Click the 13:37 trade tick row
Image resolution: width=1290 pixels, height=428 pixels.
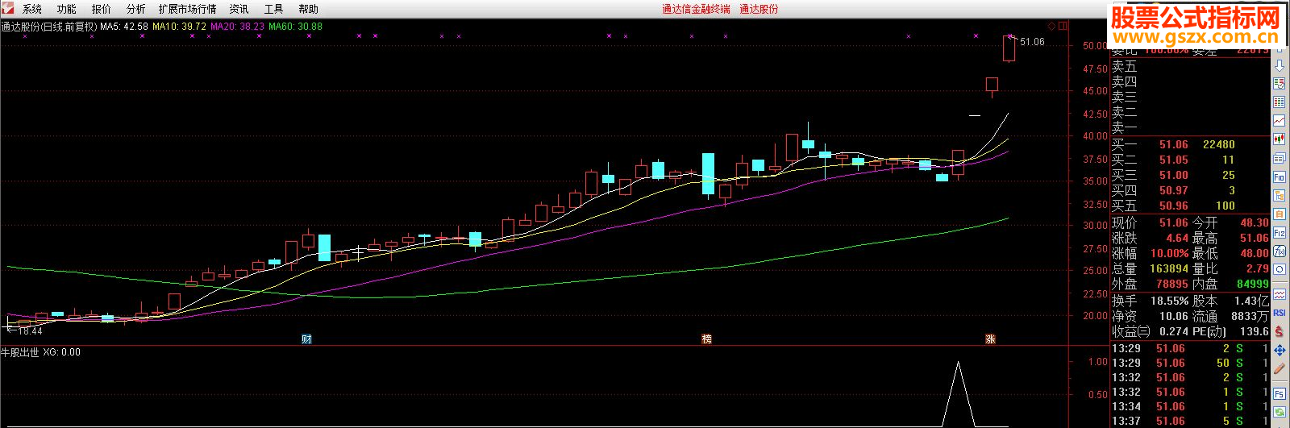click(x=1190, y=421)
